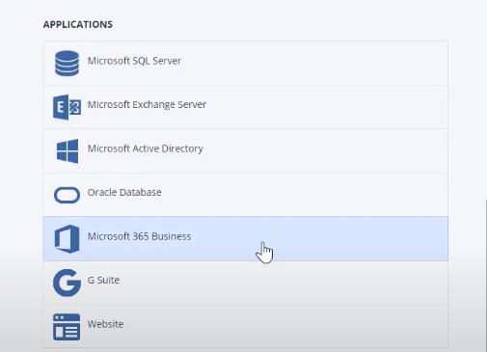Click the G Suite Google icon

tap(67, 283)
